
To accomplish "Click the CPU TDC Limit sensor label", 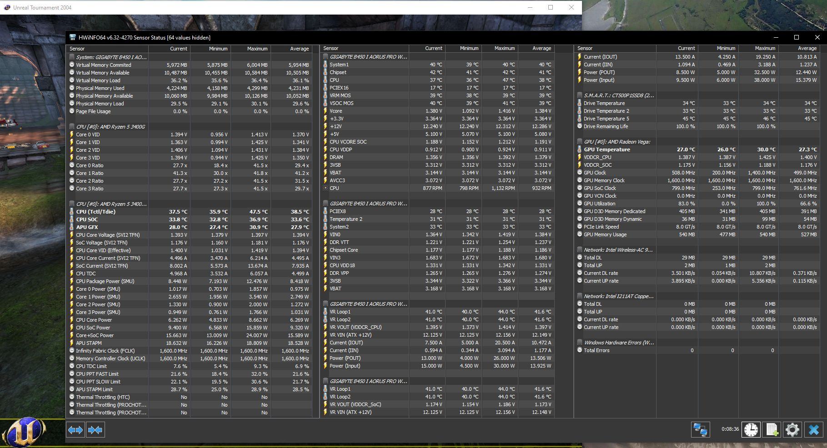I will pyautogui.click(x=91, y=366).
